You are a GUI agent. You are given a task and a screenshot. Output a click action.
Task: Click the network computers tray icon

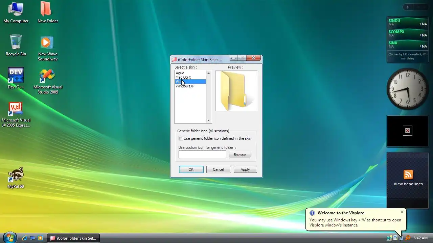coord(389,238)
